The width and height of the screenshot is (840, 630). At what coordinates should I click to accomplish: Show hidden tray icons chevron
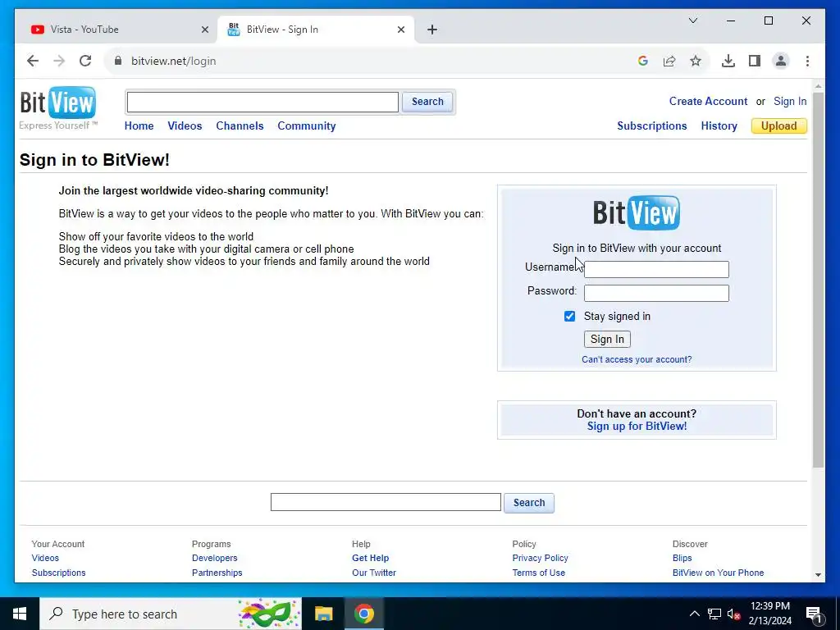[694, 614]
